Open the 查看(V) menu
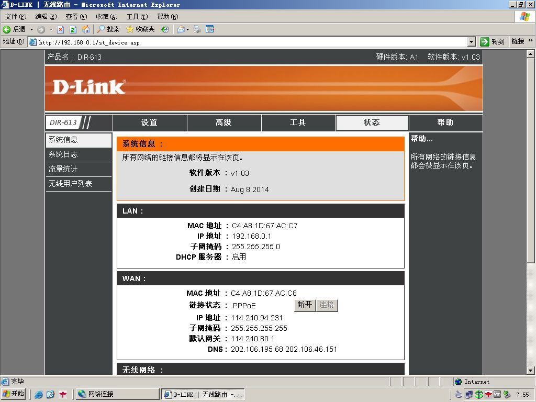Image resolution: width=536 pixels, height=402 pixels. click(x=76, y=17)
